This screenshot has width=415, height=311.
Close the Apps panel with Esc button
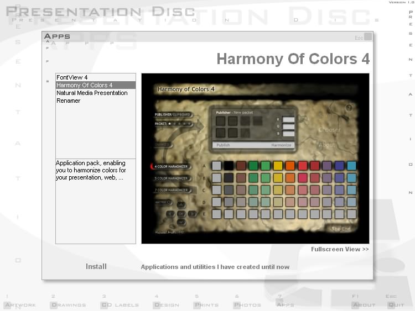(x=367, y=36)
